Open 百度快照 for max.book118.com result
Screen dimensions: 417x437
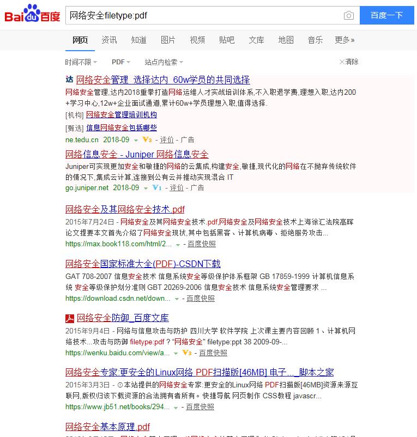pos(202,244)
